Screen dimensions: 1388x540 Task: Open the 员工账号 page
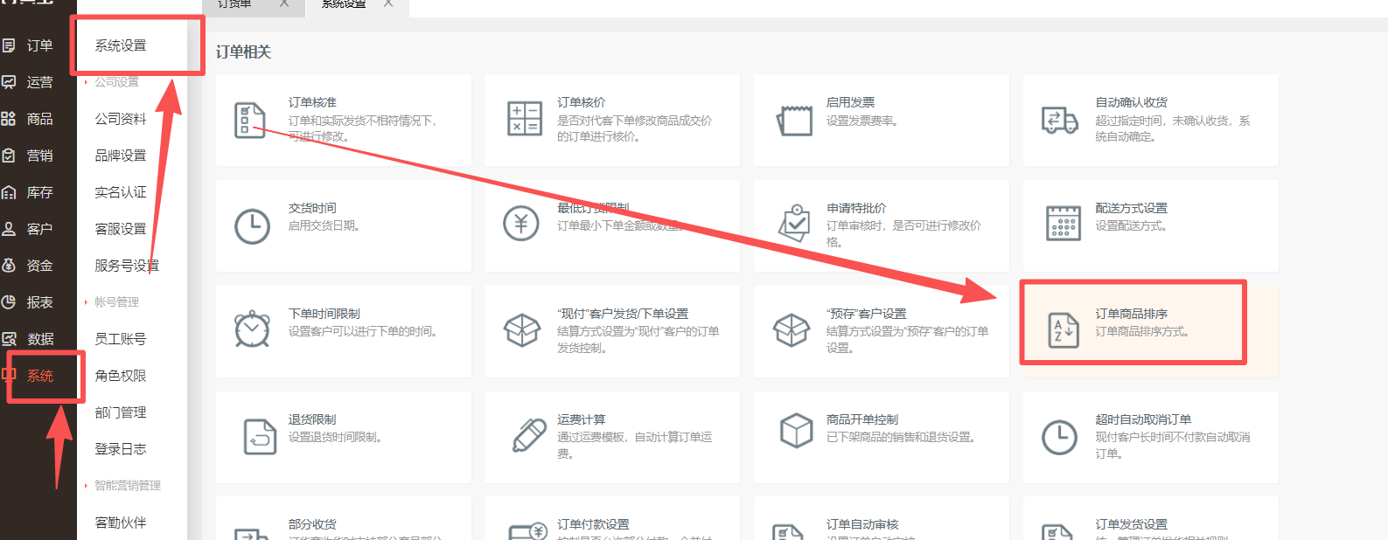[x=121, y=339]
